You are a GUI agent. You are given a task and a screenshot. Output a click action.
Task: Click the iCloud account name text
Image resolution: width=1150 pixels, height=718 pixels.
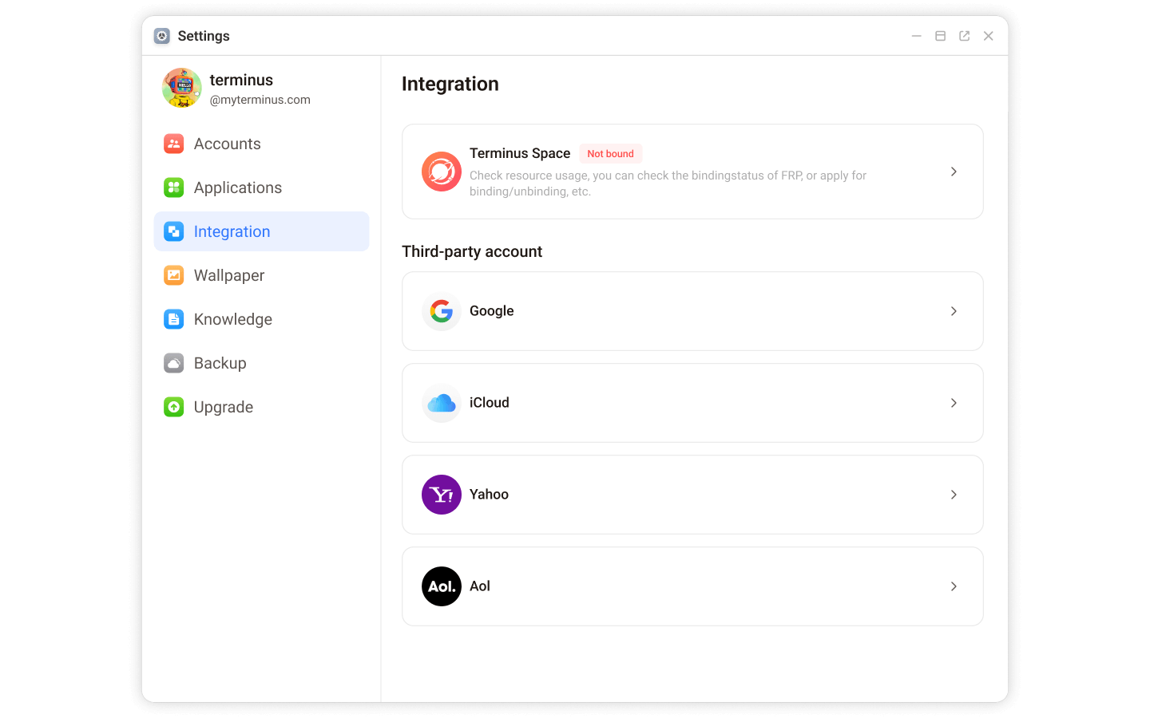pos(490,403)
